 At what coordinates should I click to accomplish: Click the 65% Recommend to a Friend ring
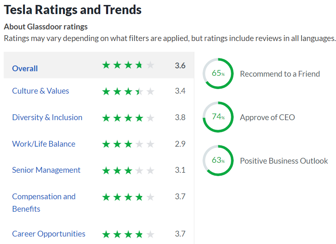[218, 73]
